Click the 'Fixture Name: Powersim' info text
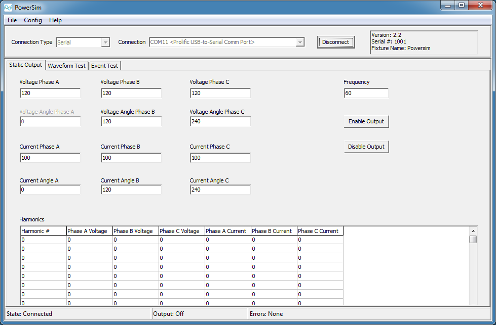 pos(401,49)
